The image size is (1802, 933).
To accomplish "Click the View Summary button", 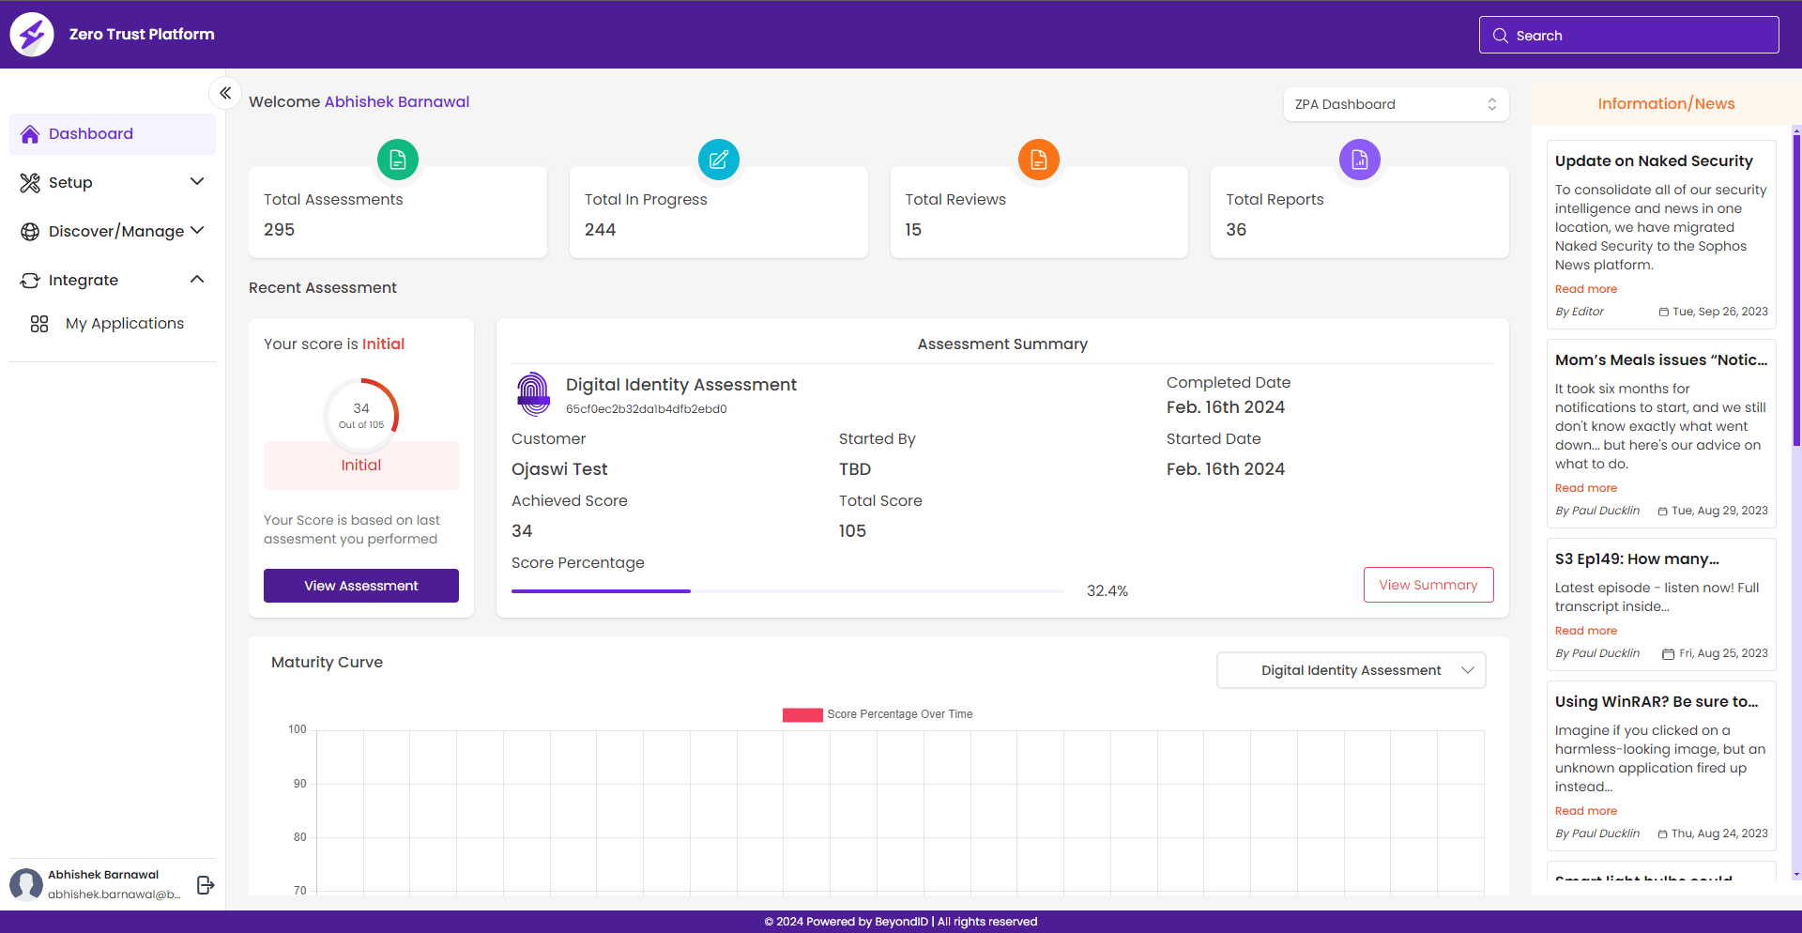I will click(x=1428, y=585).
